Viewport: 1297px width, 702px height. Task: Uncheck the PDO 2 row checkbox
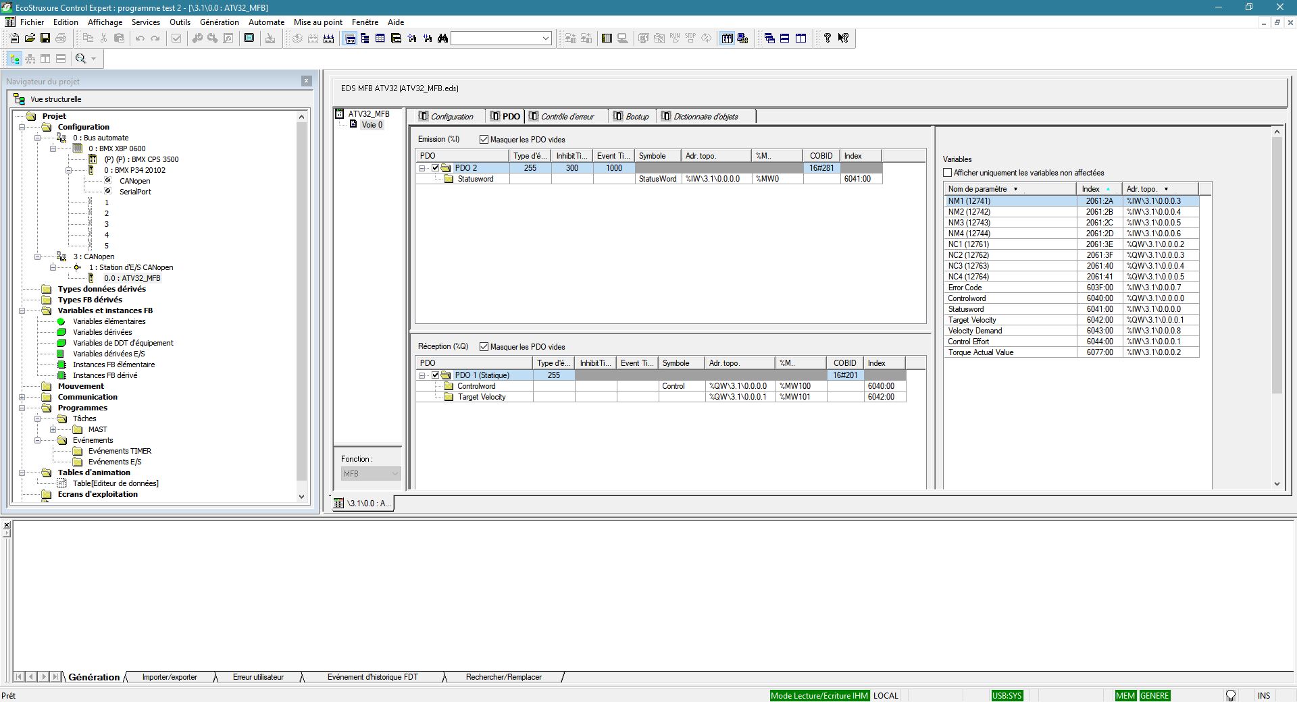click(435, 168)
